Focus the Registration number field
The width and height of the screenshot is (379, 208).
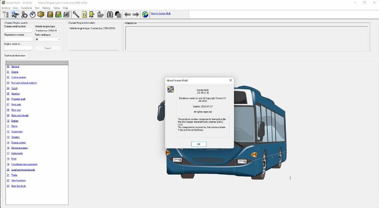tap(18, 39)
